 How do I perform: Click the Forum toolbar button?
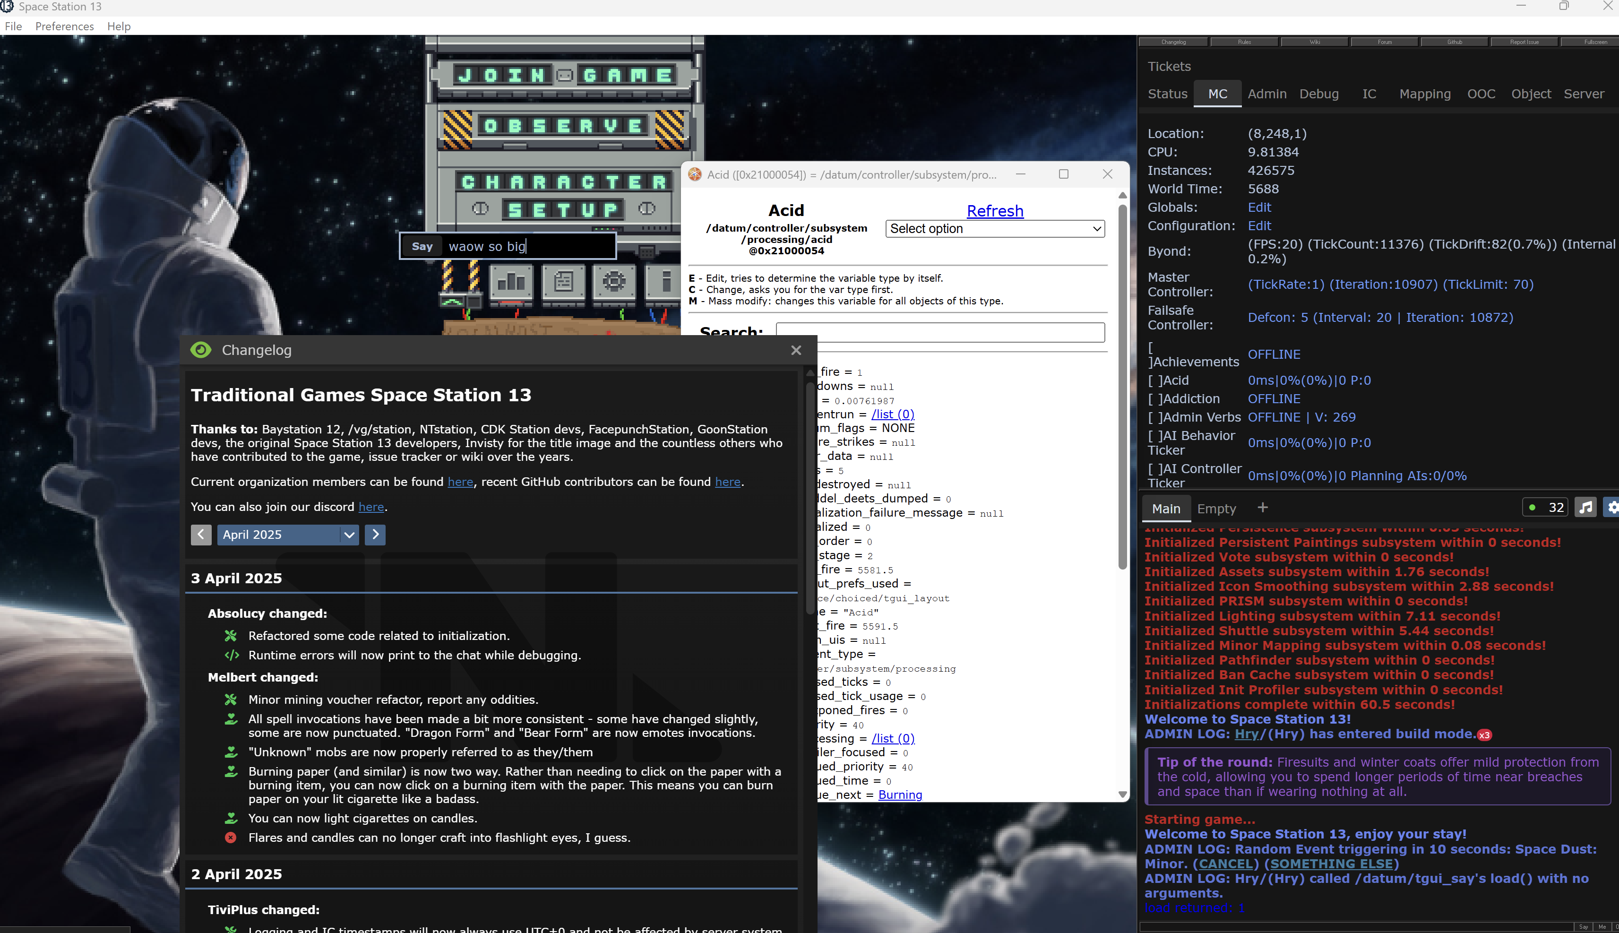(1385, 42)
